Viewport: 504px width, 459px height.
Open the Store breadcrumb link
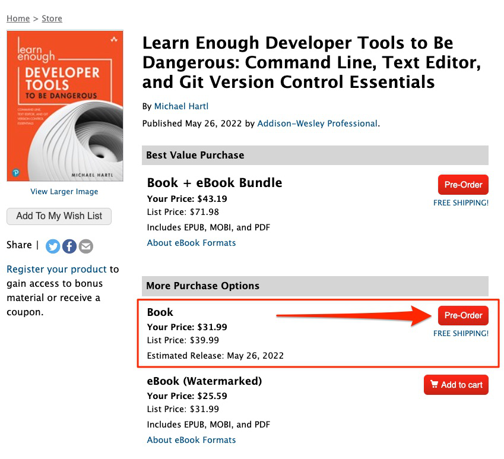tap(52, 18)
